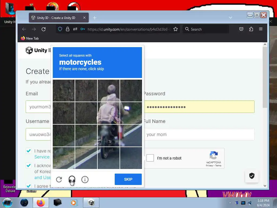Select the captcha tile with the motorcycle headlight
Viewport: 277px width, 208px height.
131,113
